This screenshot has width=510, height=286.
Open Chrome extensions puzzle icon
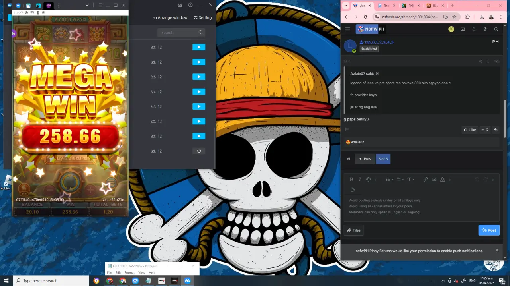pos(468,17)
